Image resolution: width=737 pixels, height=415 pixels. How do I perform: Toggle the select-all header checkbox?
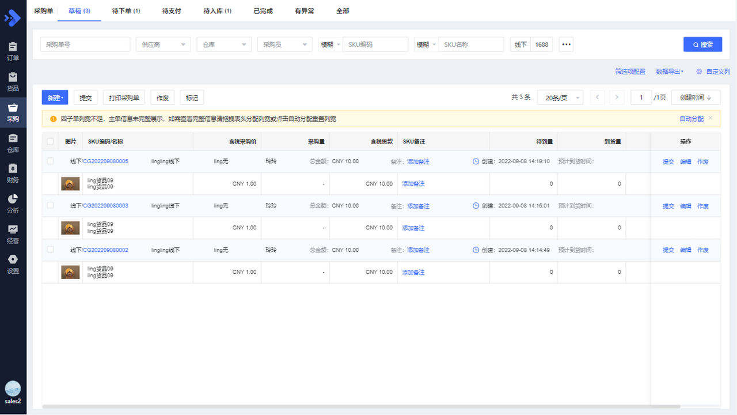[x=50, y=141]
